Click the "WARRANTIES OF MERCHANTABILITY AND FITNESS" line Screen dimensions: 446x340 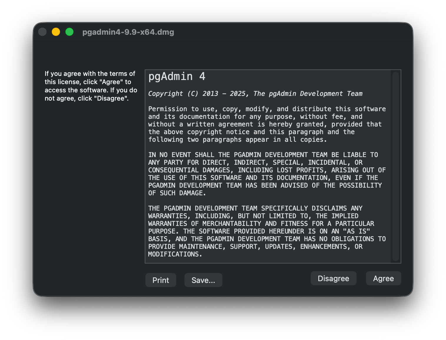pyautogui.click(x=261, y=224)
